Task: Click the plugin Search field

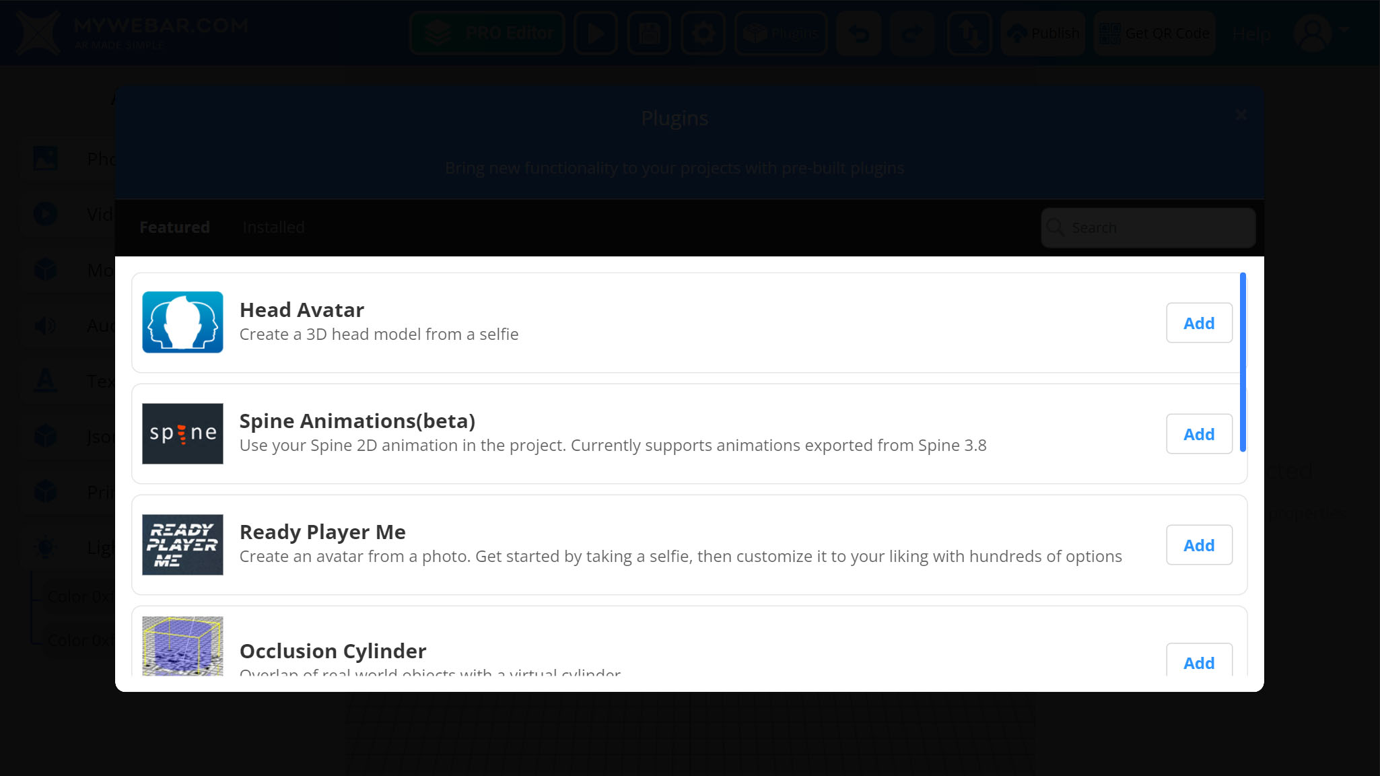Action: pyautogui.click(x=1148, y=227)
